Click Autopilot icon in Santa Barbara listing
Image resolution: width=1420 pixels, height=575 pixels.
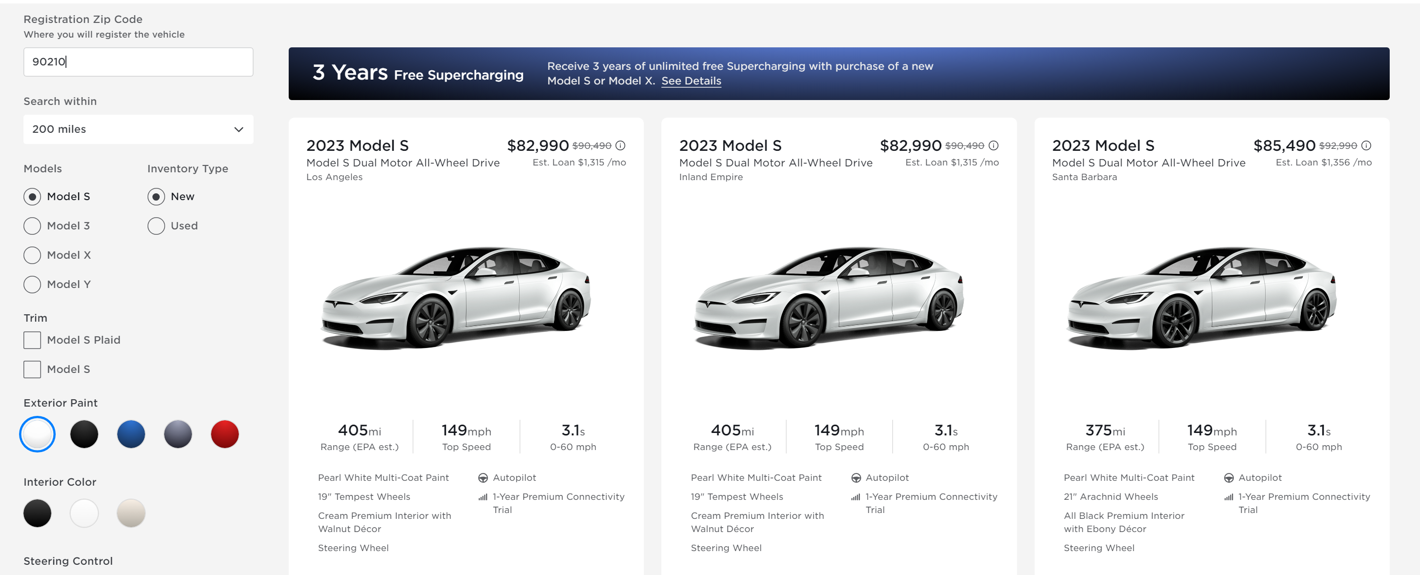(x=1229, y=477)
